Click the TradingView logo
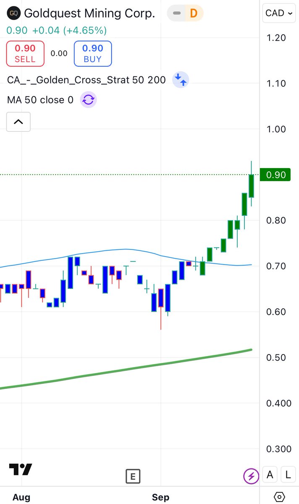The image size is (299, 504). coord(21,470)
